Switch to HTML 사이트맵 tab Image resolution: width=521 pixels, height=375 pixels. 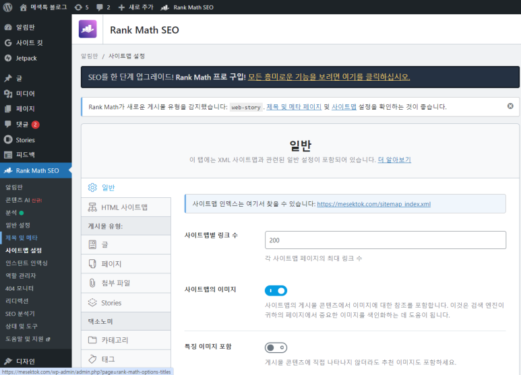click(x=126, y=207)
